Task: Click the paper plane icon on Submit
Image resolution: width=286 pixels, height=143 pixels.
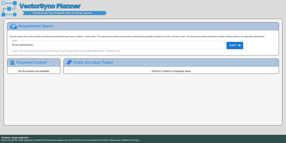Action: coord(240,45)
